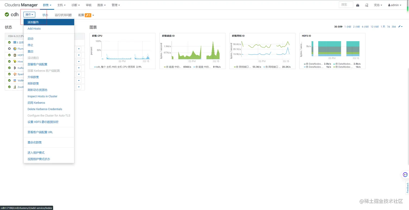Click the HDFS service icon
This screenshot has height=210, width=409.
(15, 55)
